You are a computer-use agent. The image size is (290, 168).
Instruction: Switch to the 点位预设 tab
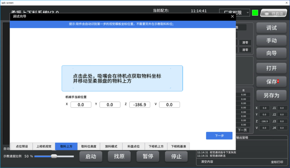point(22,146)
